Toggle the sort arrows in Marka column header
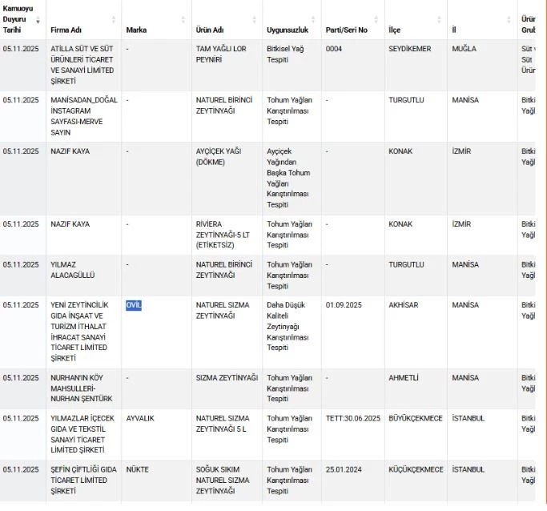Image resolution: width=547 pixels, height=511 pixels. (x=183, y=20)
